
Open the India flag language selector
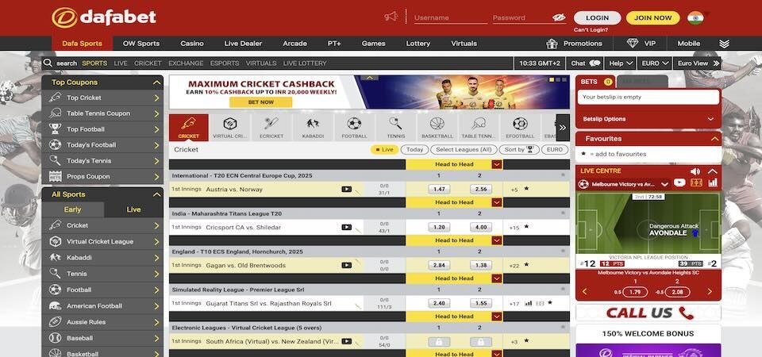point(695,18)
